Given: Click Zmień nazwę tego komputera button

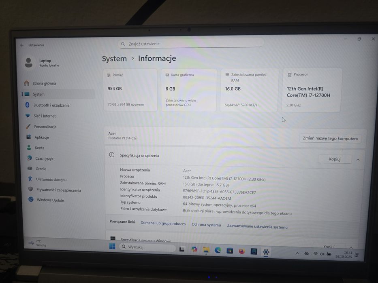Looking at the screenshot, I should [330, 138].
